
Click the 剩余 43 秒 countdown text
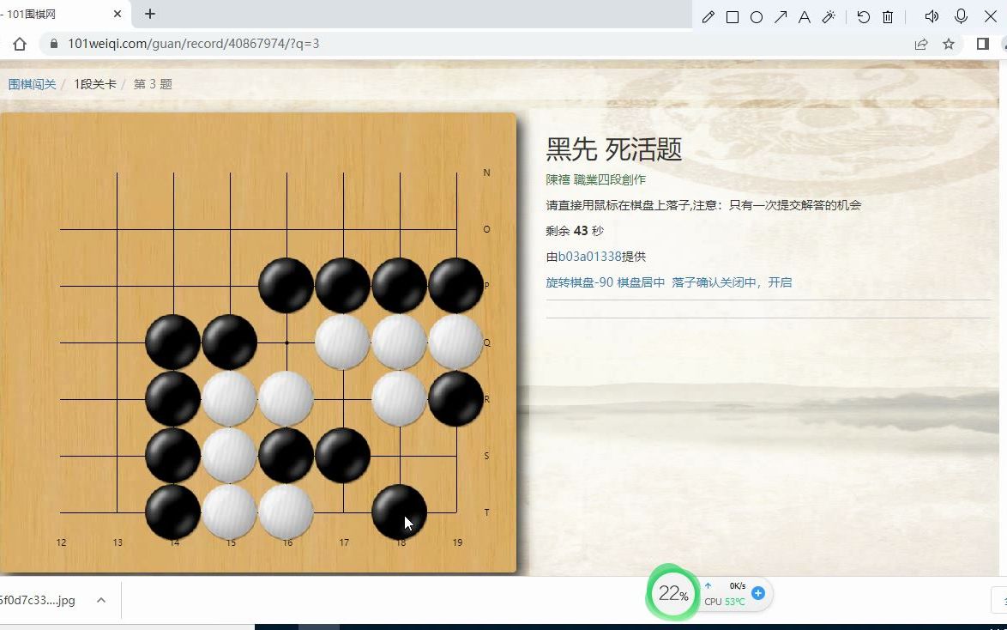pos(575,231)
